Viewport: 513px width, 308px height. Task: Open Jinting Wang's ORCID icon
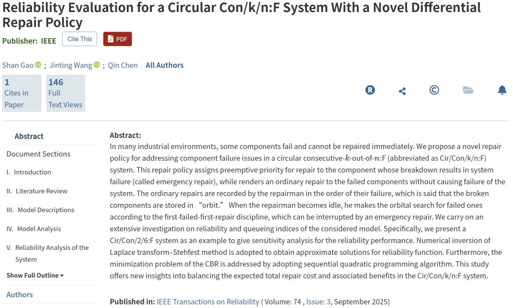[97, 65]
